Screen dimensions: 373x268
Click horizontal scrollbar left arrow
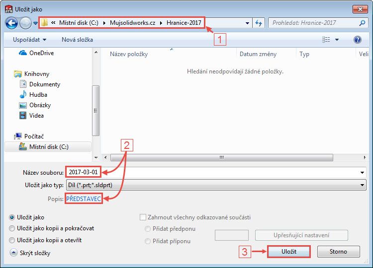(x=105, y=157)
